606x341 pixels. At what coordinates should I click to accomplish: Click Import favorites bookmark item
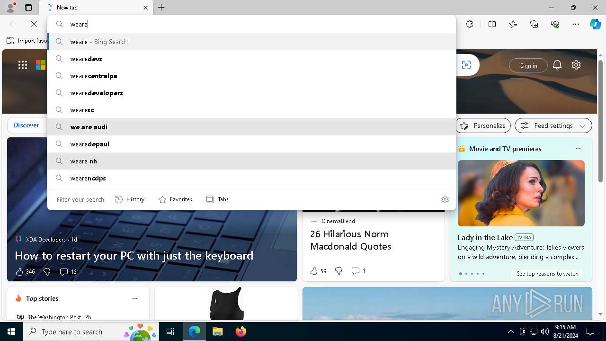pos(27,41)
